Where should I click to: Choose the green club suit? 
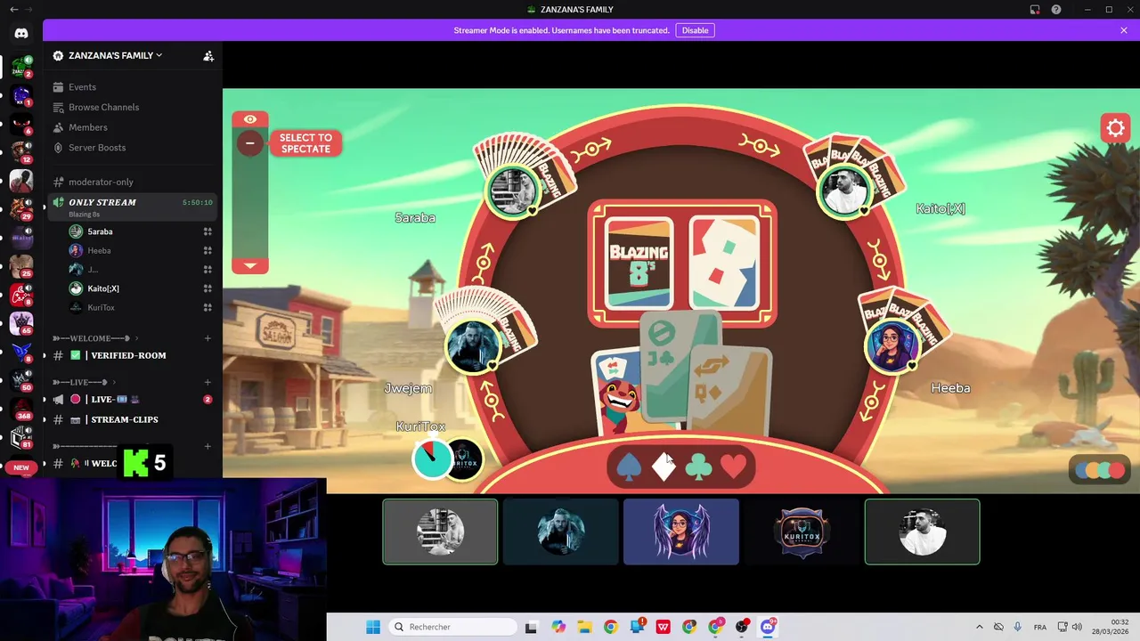(x=698, y=467)
